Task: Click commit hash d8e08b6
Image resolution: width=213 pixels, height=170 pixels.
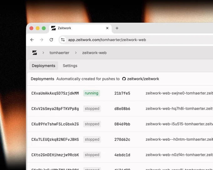Action: click(122, 109)
